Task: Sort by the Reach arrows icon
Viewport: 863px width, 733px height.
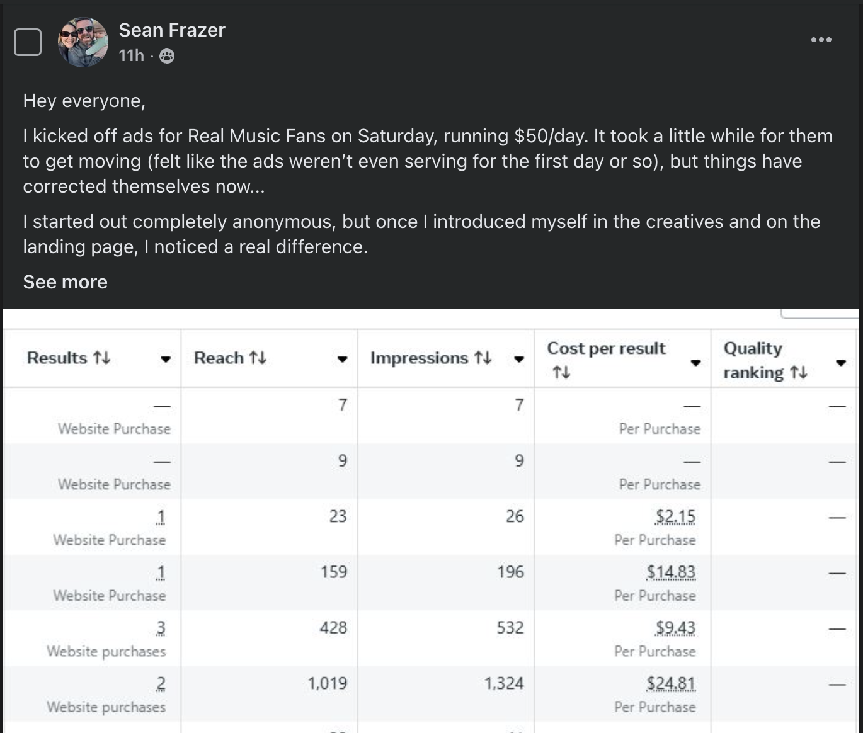Action: click(258, 358)
